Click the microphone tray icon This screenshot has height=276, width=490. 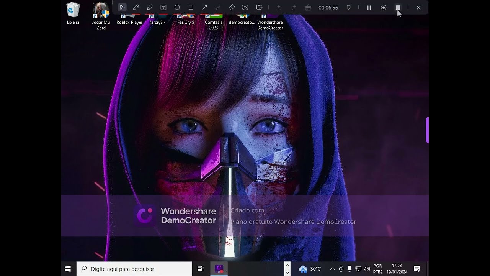tap(350, 269)
